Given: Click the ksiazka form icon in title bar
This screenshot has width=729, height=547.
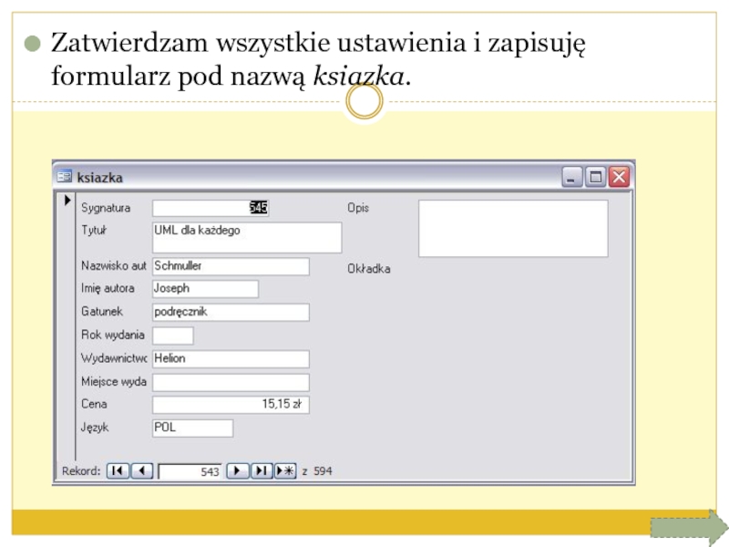Looking at the screenshot, I should point(64,178).
